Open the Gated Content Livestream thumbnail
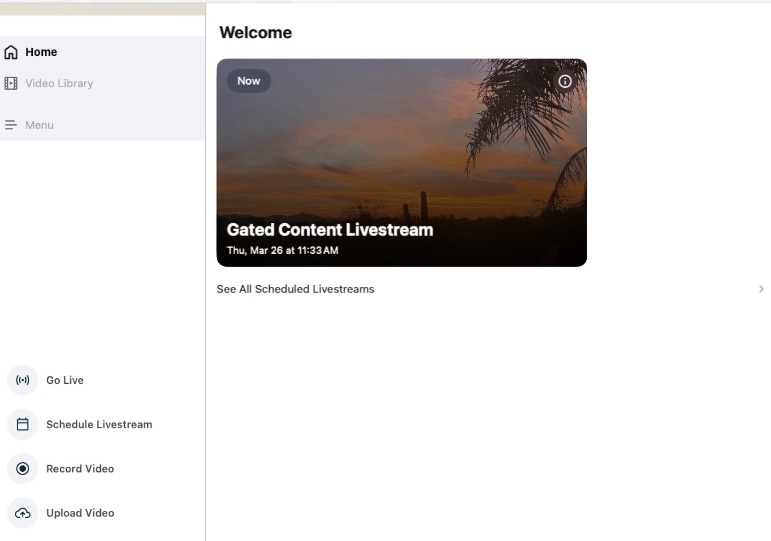The height and width of the screenshot is (541, 771). click(x=402, y=163)
